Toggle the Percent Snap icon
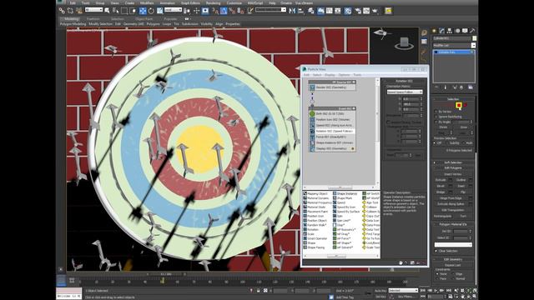The width and height of the screenshot is (534, 300). (232, 11)
